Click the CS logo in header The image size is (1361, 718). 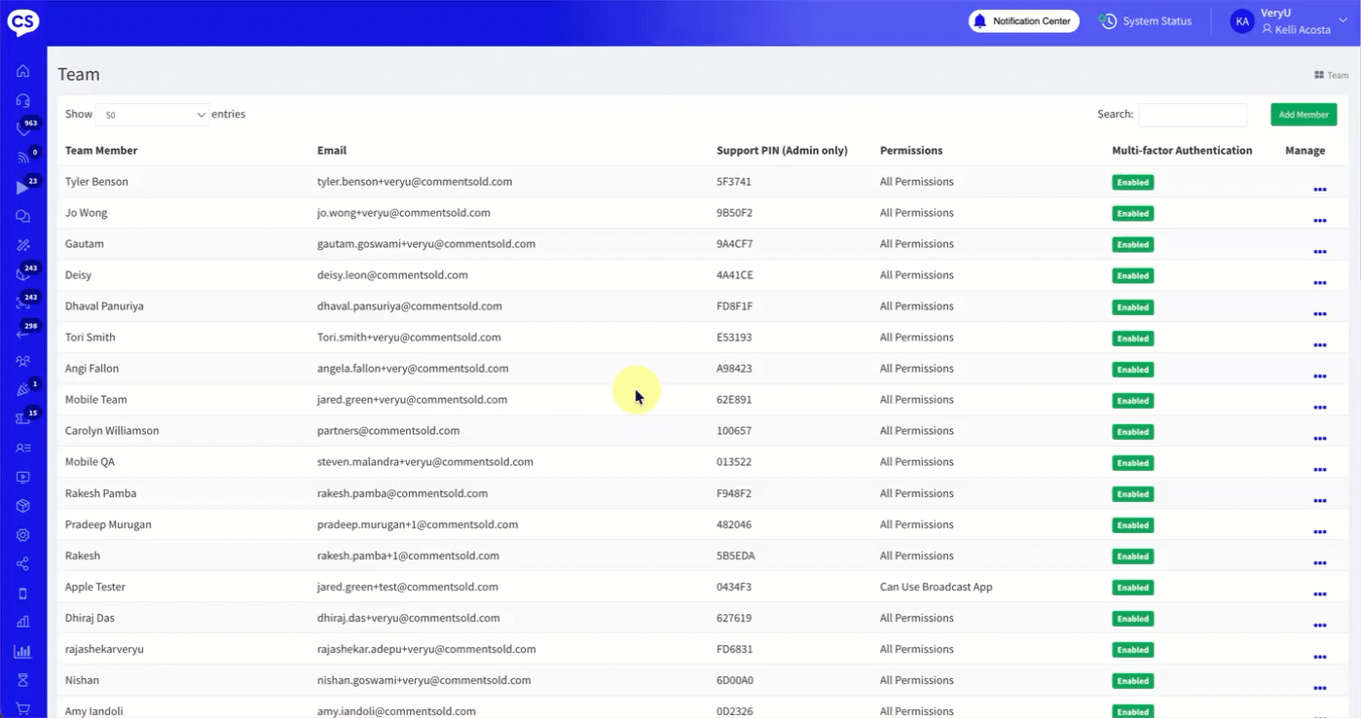pos(22,21)
